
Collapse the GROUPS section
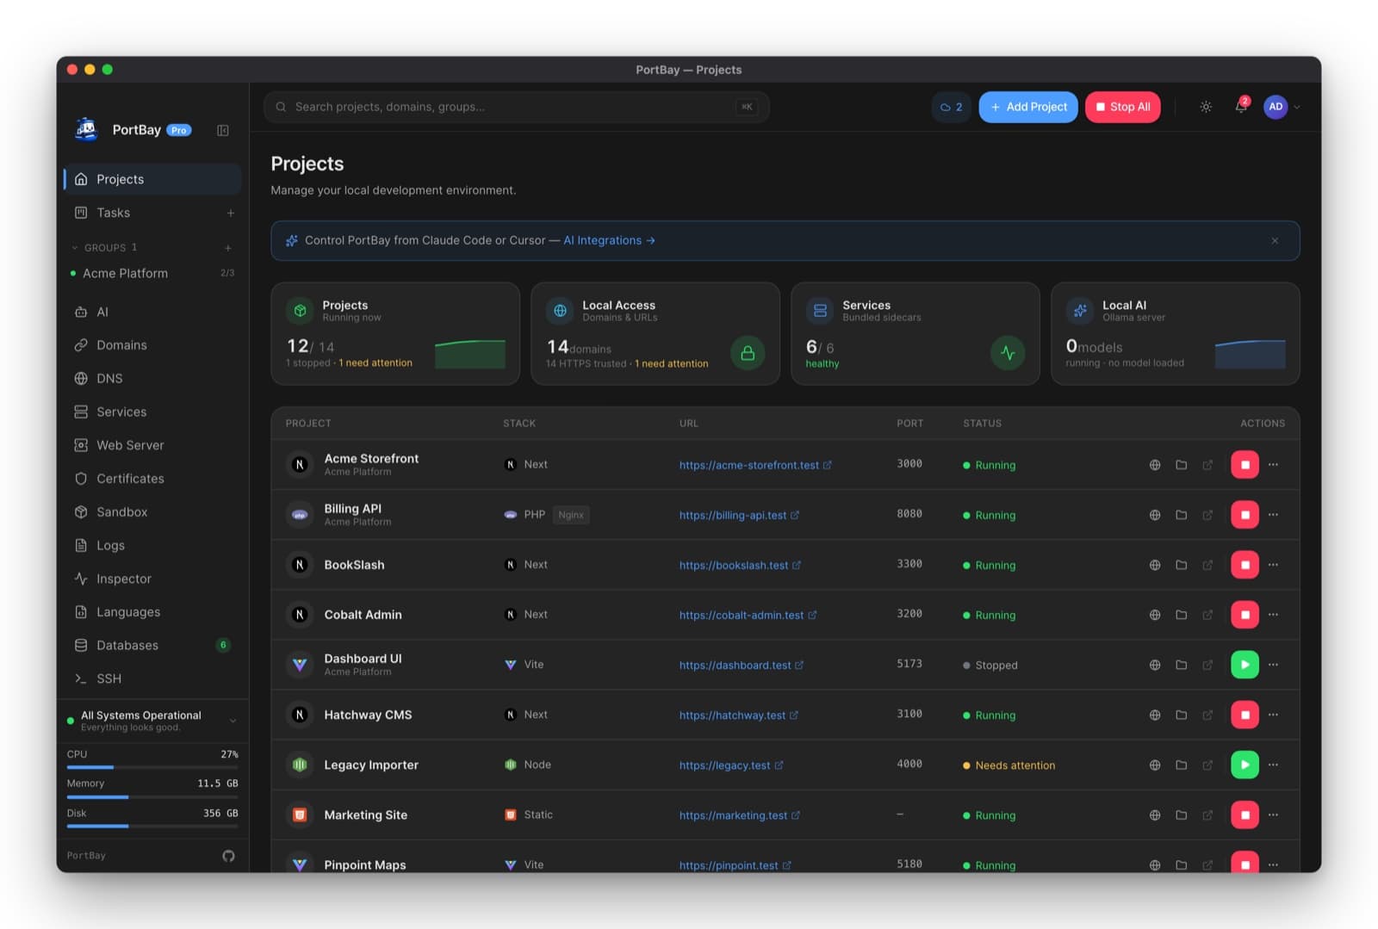click(104, 247)
